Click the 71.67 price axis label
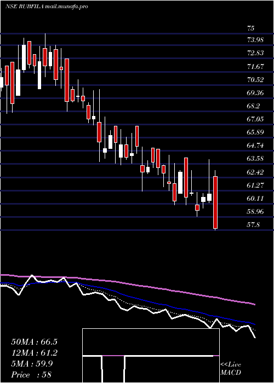 255,66
